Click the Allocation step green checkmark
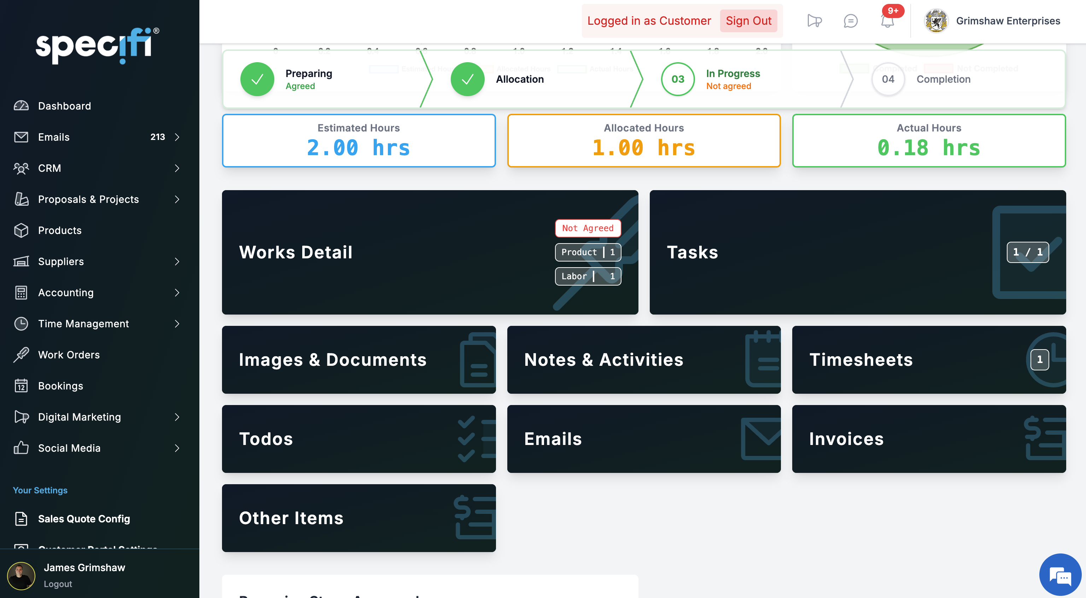Image resolution: width=1086 pixels, height=598 pixels. [467, 79]
